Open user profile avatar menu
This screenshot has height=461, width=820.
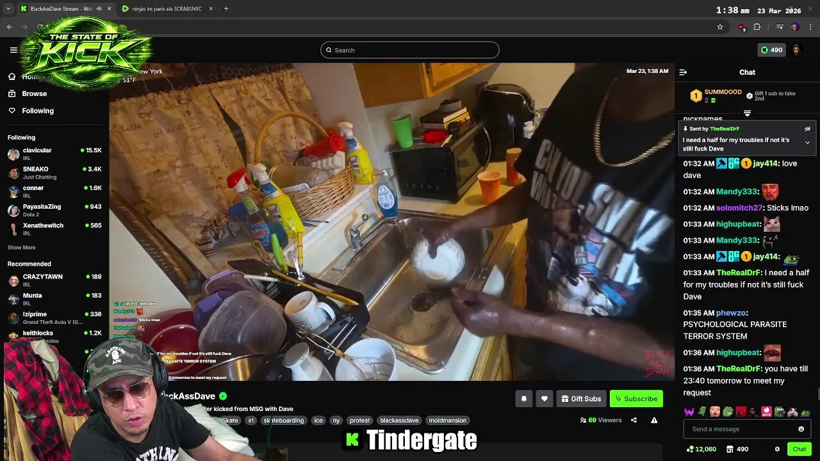[x=796, y=50]
